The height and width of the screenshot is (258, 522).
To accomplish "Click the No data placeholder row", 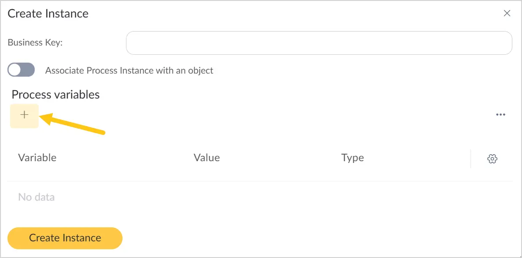I will tap(259, 197).
